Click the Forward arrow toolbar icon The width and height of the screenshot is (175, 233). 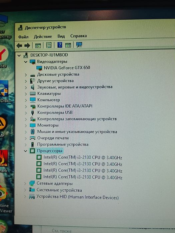pos(27,46)
